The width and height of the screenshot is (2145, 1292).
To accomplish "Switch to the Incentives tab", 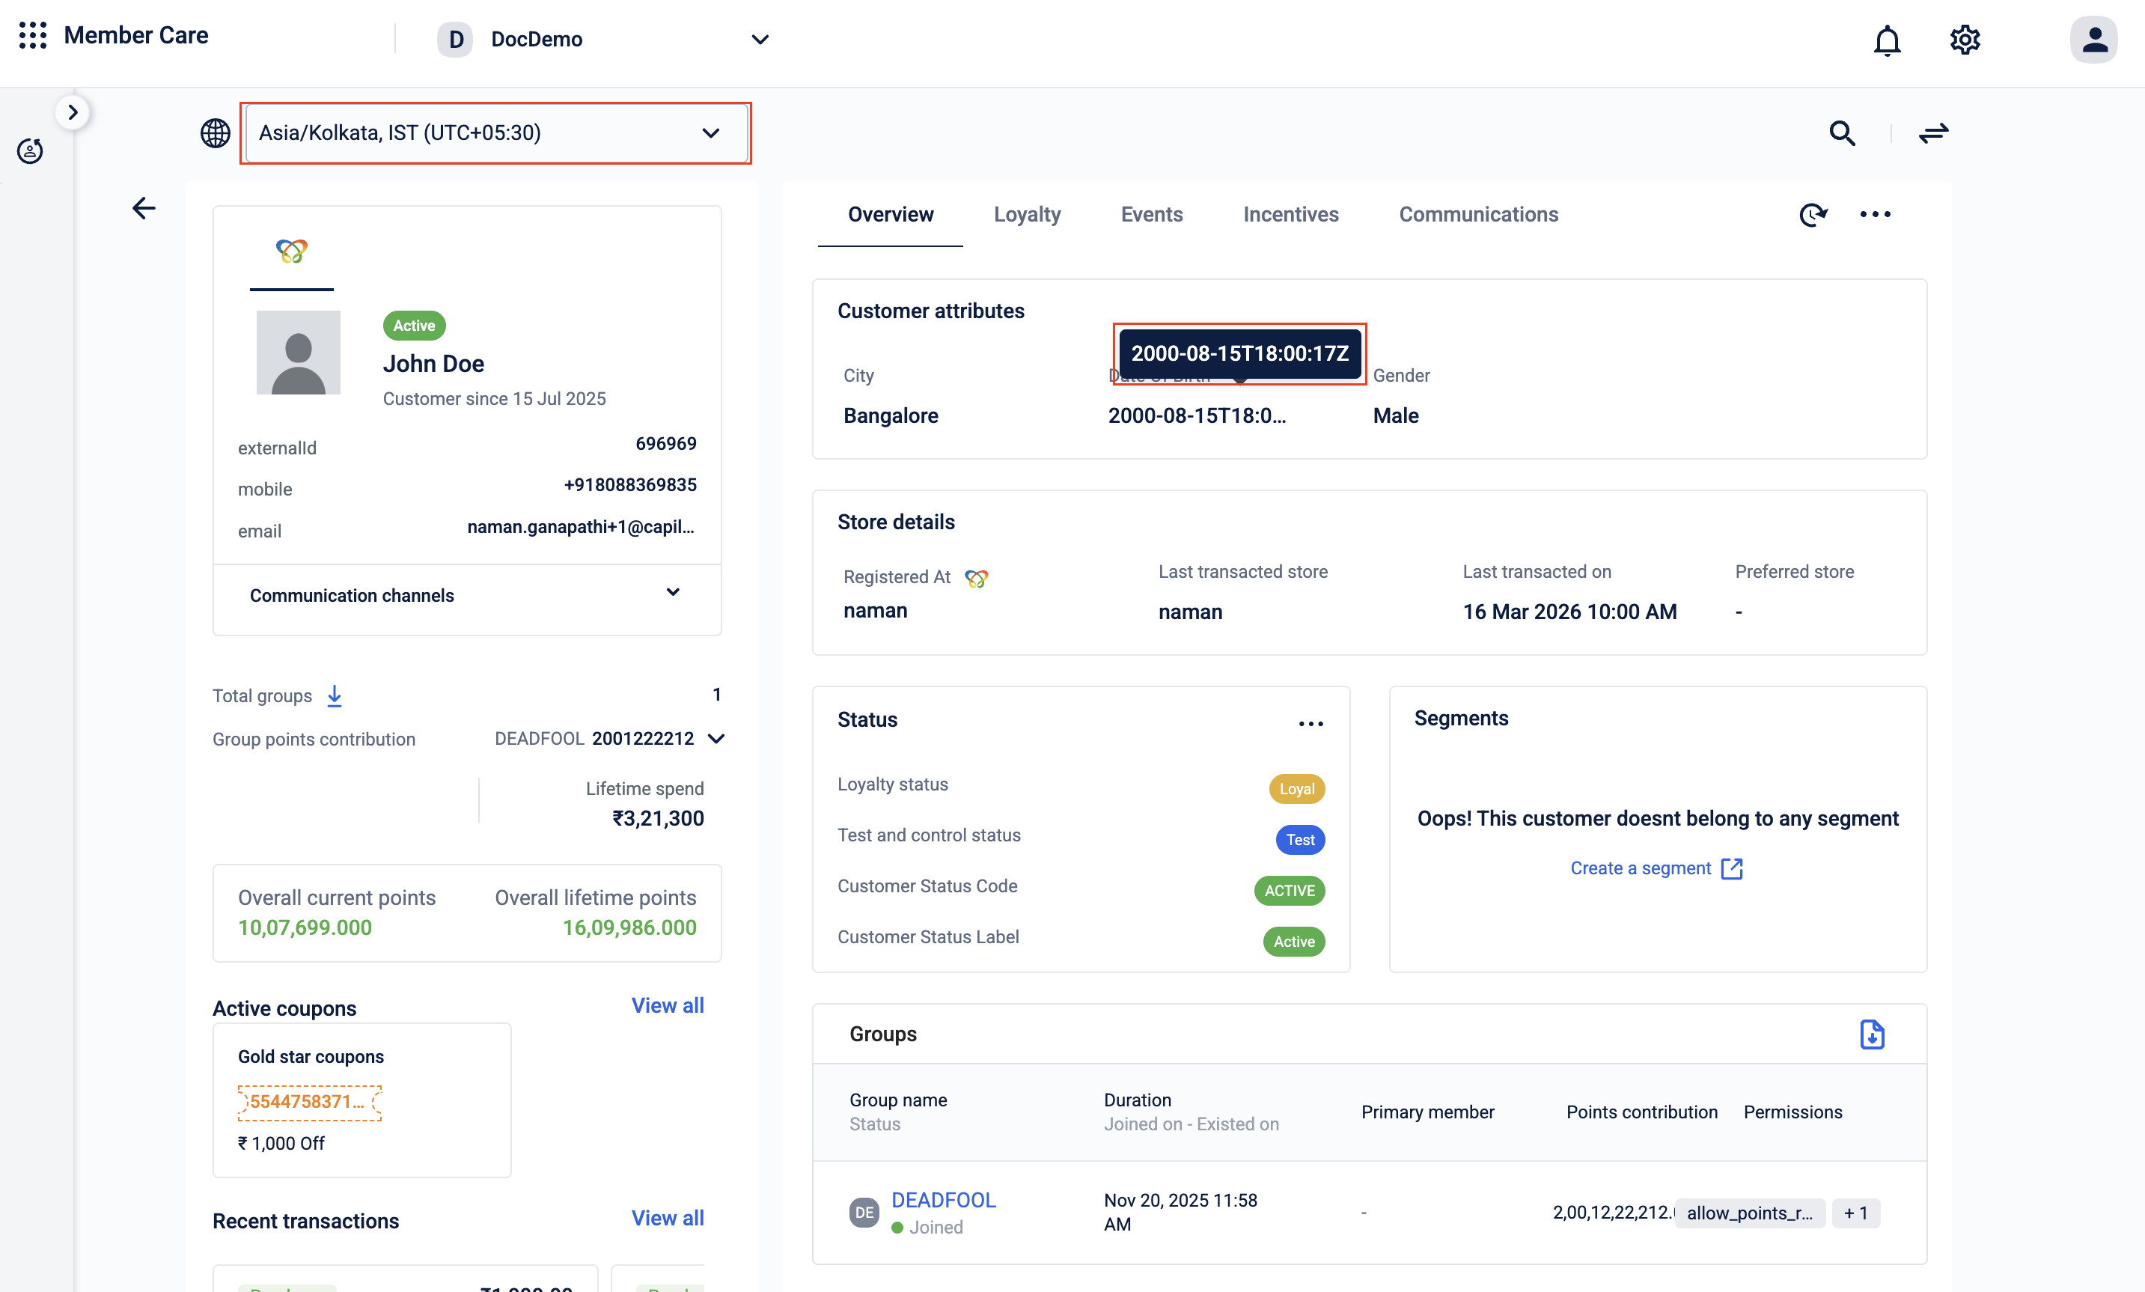I will click(x=1290, y=215).
